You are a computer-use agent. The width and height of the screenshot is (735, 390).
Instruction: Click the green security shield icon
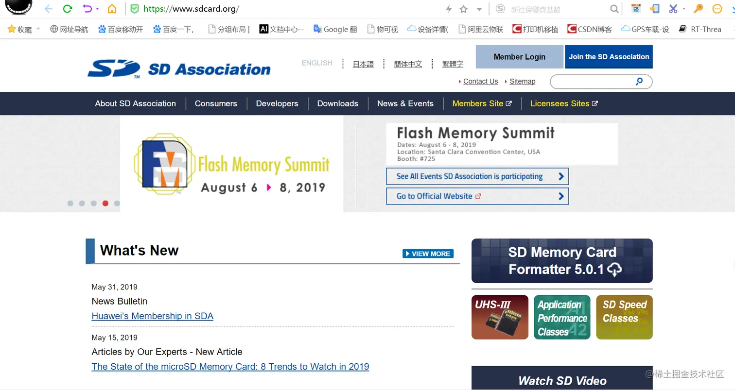[x=135, y=9]
